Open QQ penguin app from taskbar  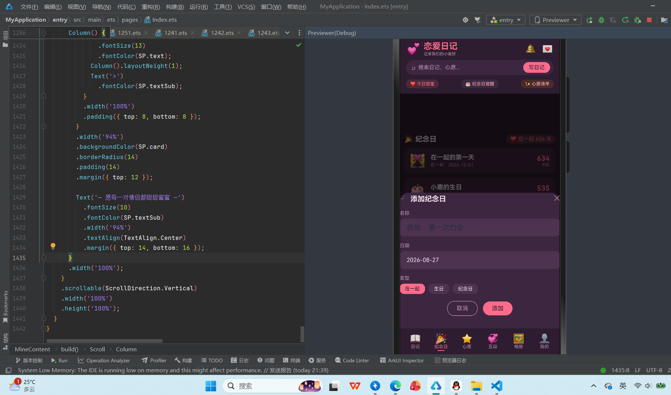(x=456, y=386)
